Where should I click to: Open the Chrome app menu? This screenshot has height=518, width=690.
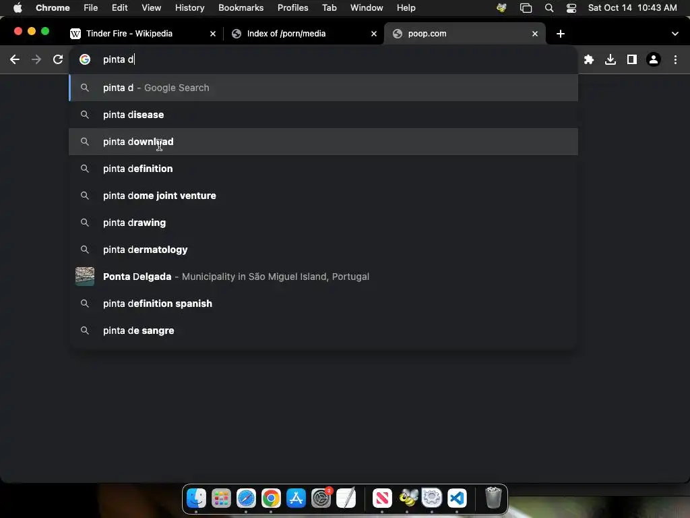(x=53, y=8)
